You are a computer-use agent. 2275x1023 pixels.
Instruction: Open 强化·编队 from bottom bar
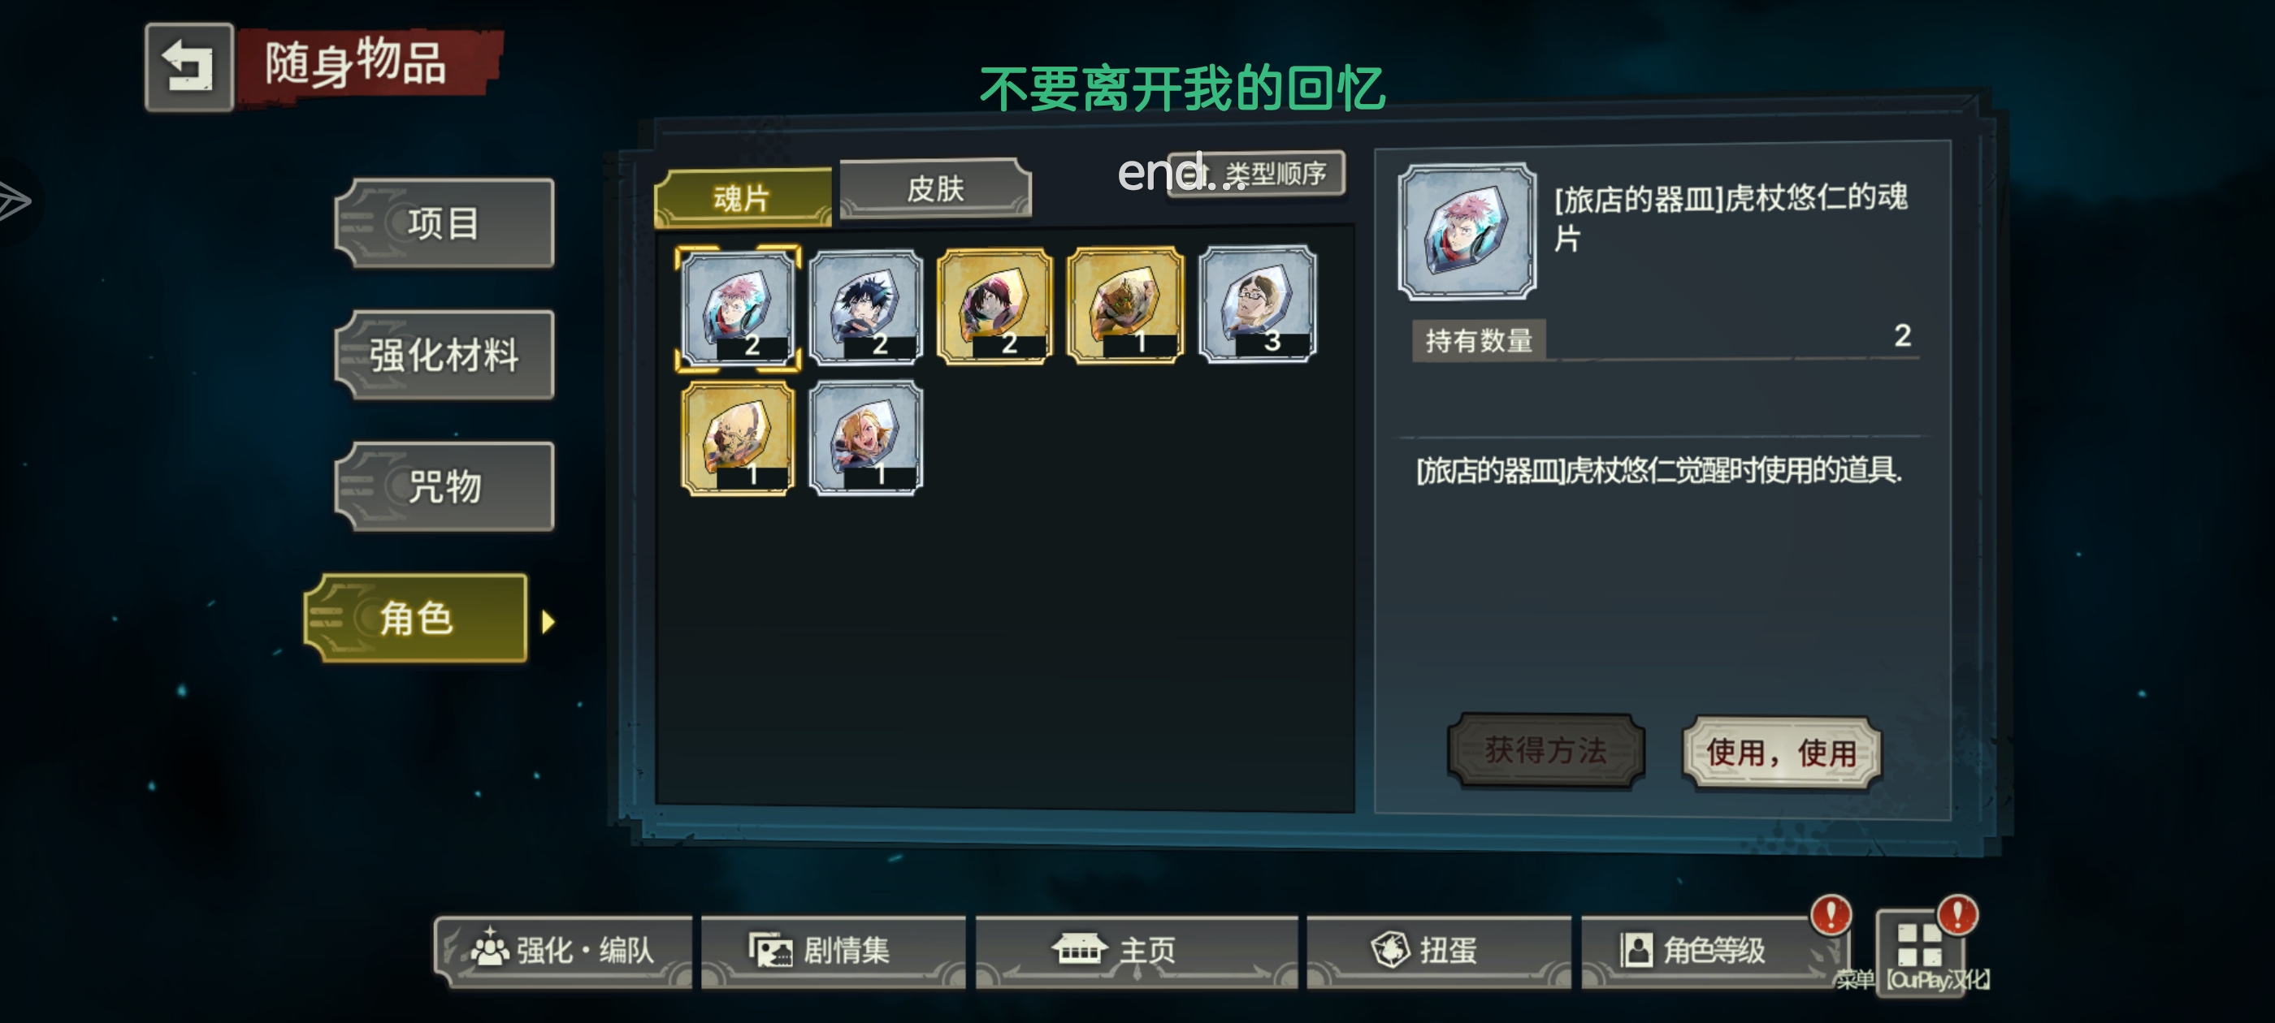(x=563, y=951)
